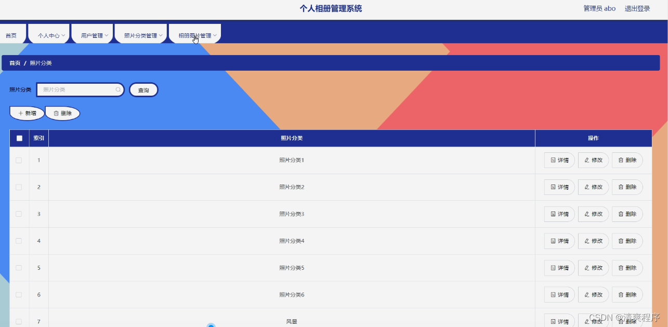This screenshot has height=327, width=668.
Task: Click the 新增 button
Action: click(27, 113)
